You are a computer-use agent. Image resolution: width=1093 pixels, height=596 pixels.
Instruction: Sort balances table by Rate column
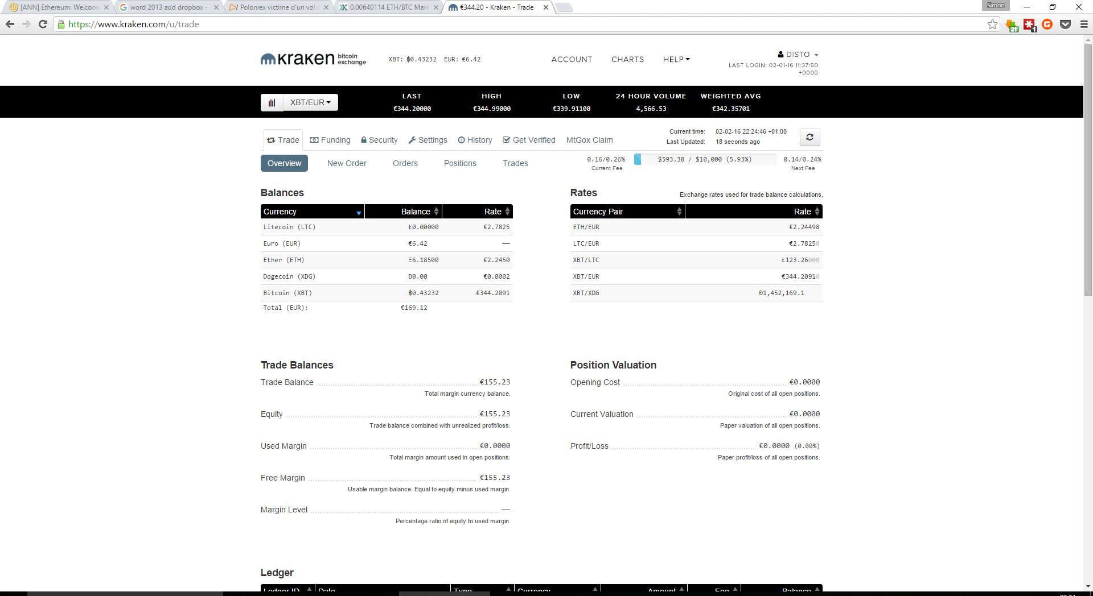coord(478,212)
